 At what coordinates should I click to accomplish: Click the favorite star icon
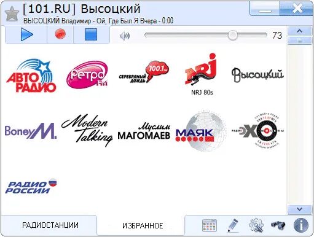(12, 14)
